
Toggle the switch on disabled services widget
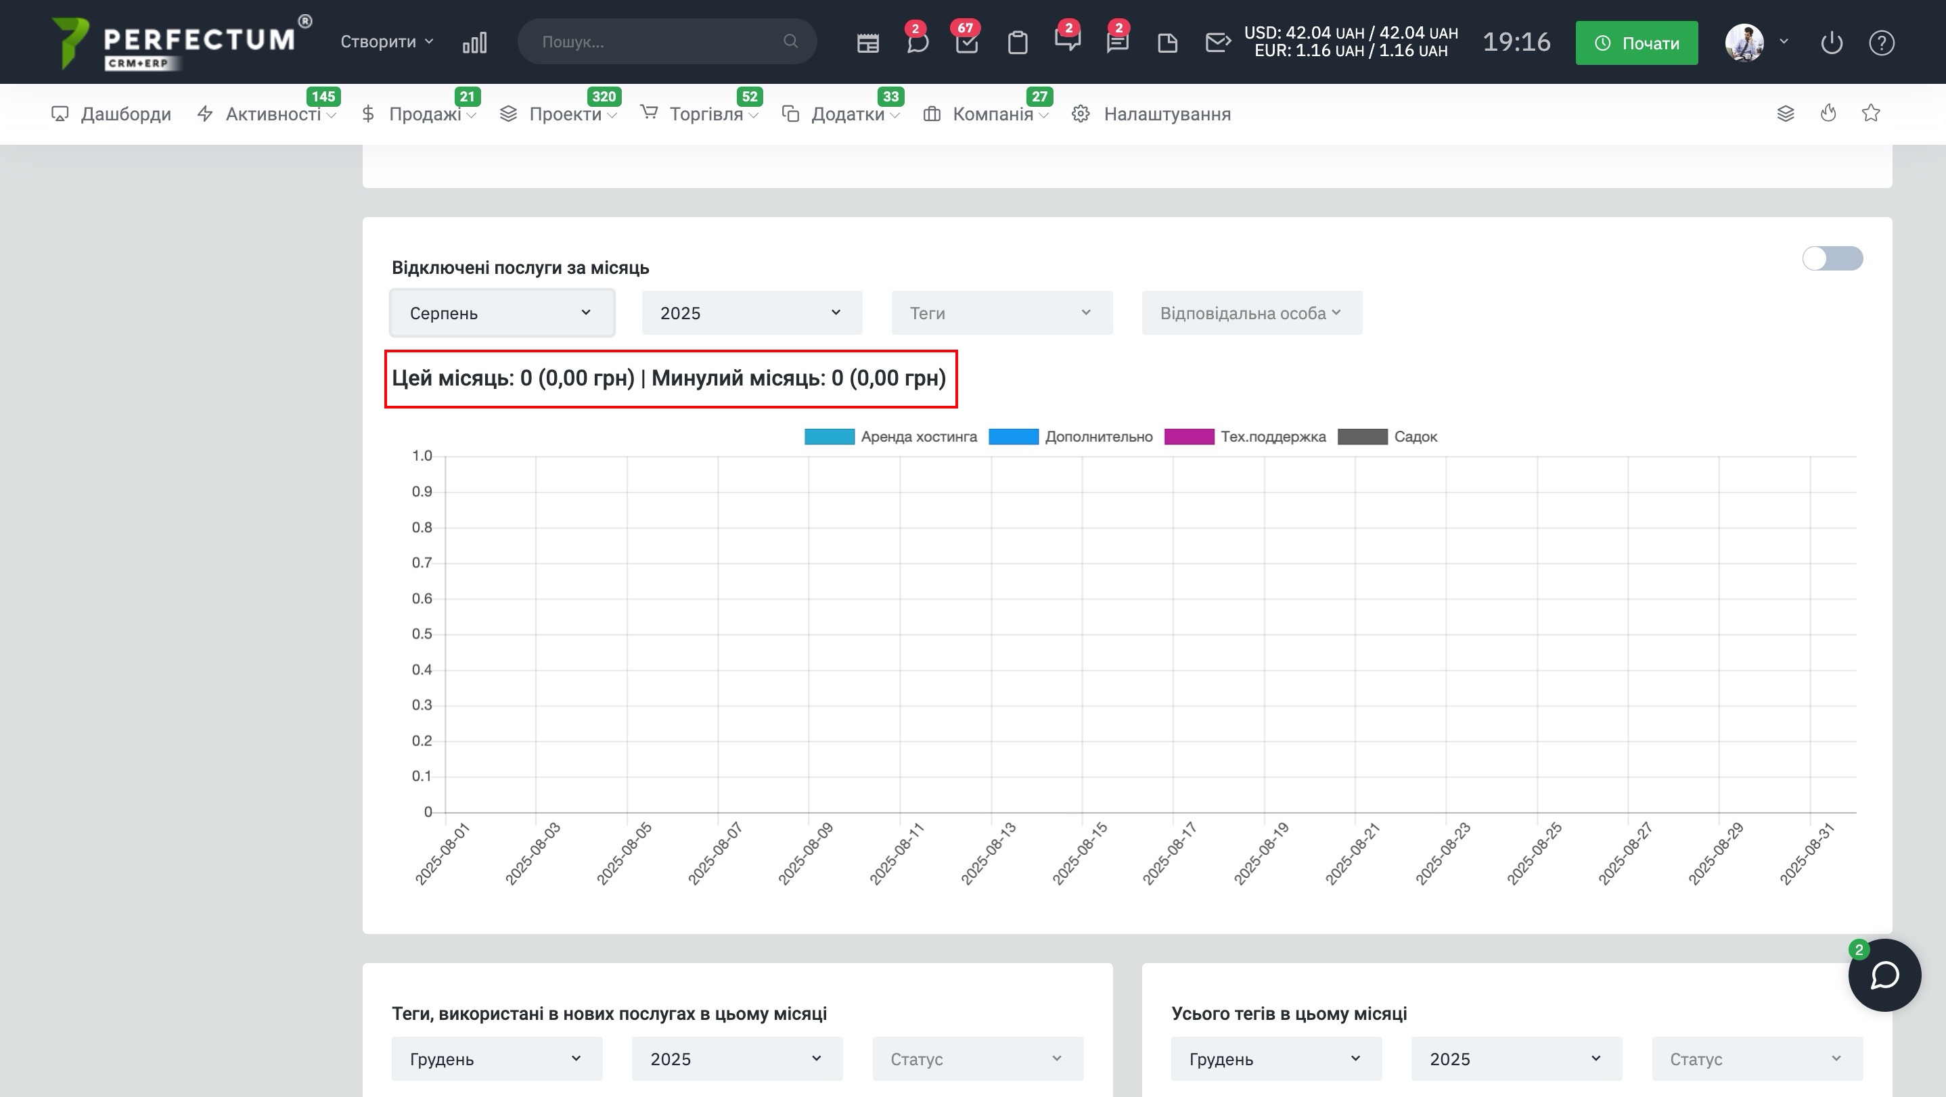pyautogui.click(x=1832, y=259)
